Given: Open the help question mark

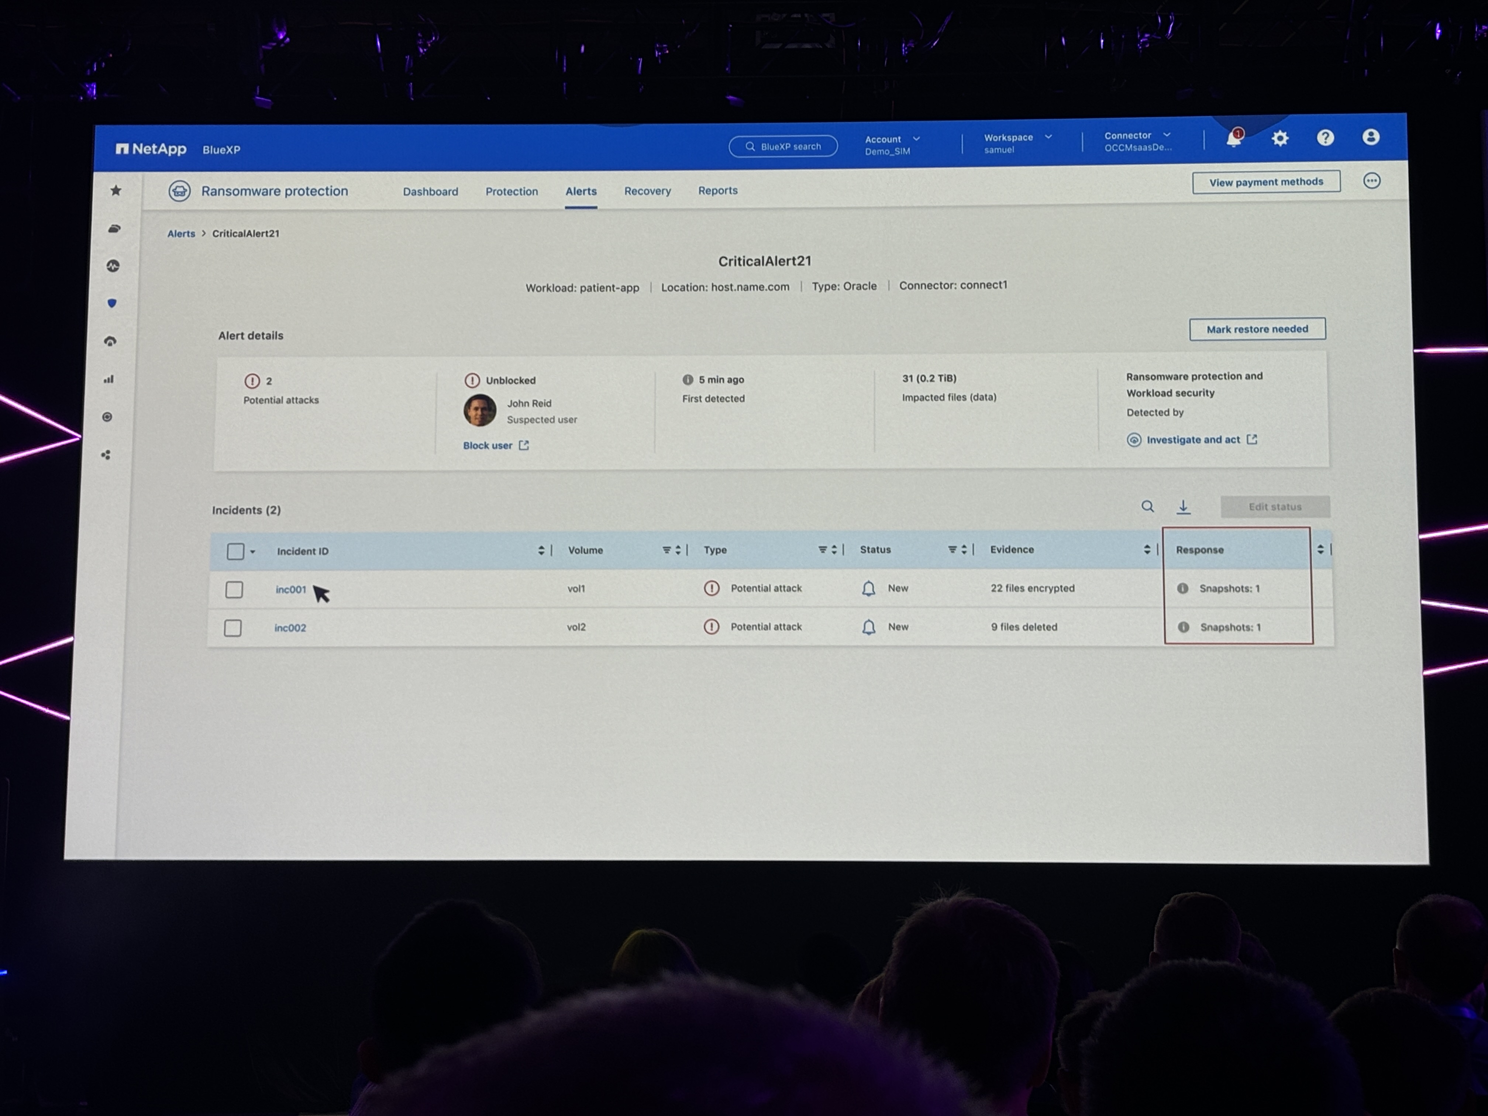Looking at the screenshot, I should 1325,138.
